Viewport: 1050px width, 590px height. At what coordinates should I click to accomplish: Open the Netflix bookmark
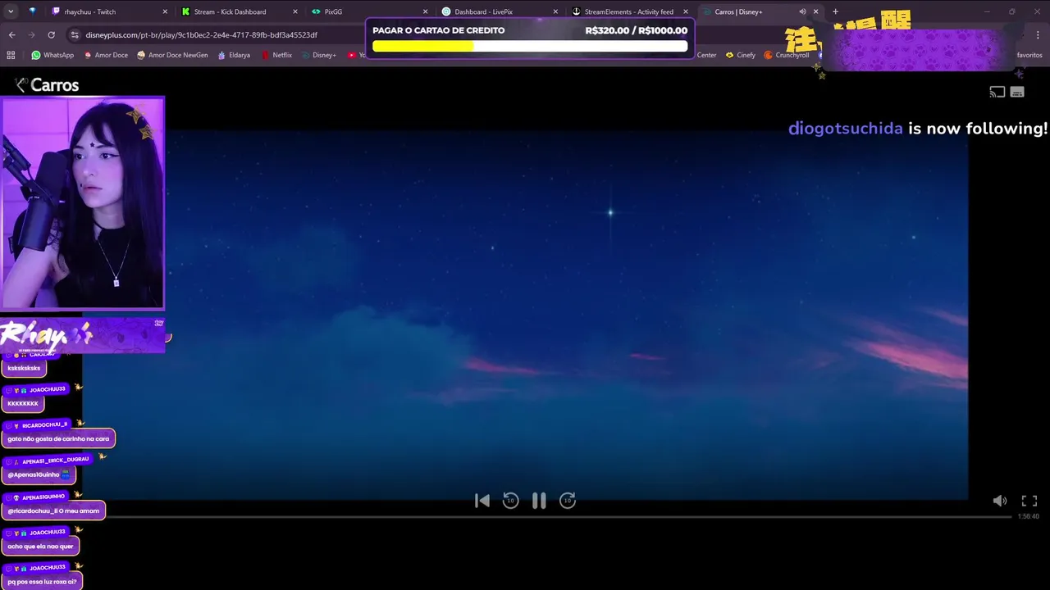click(x=276, y=55)
